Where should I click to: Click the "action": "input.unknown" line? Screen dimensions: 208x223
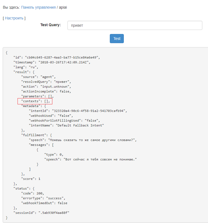click(x=46, y=87)
